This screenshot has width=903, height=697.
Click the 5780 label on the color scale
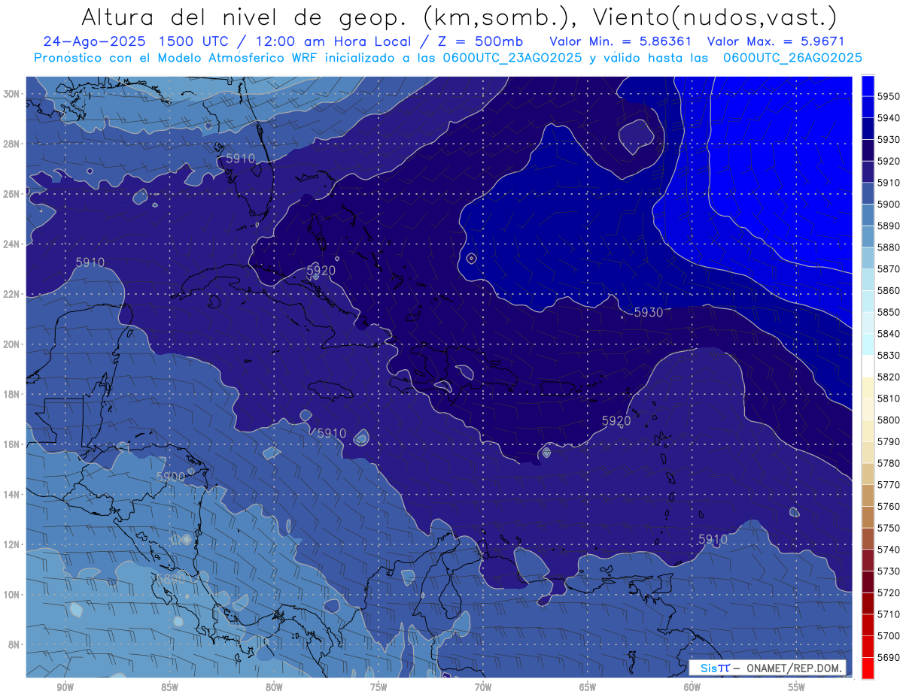point(889,463)
